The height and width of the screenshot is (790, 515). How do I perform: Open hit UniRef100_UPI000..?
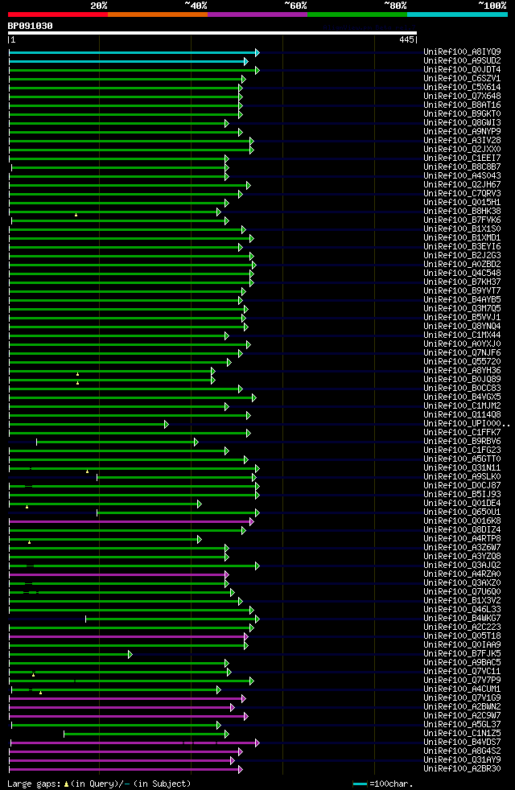pos(467,424)
